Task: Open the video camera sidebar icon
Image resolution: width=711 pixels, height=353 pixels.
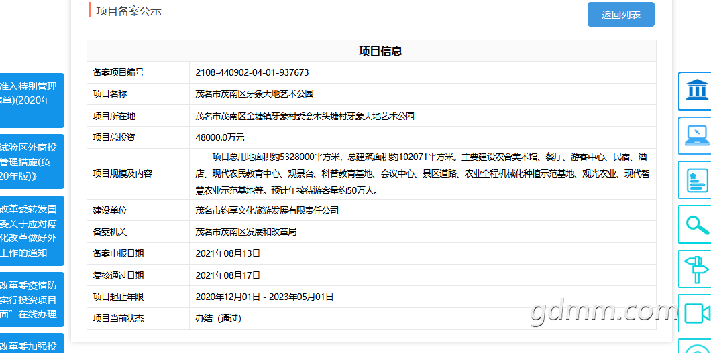Action: pyautogui.click(x=696, y=313)
